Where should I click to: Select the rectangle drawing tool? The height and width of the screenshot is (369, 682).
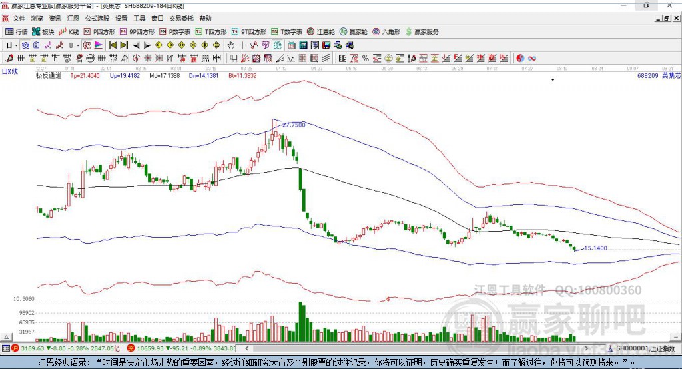[x=234, y=59]
